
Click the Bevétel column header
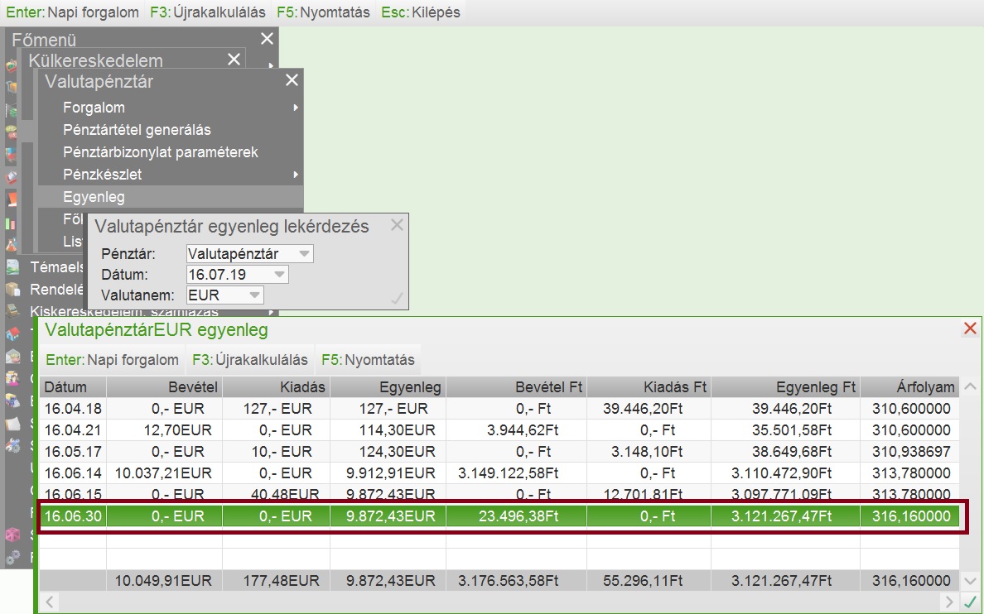(165, 387)
